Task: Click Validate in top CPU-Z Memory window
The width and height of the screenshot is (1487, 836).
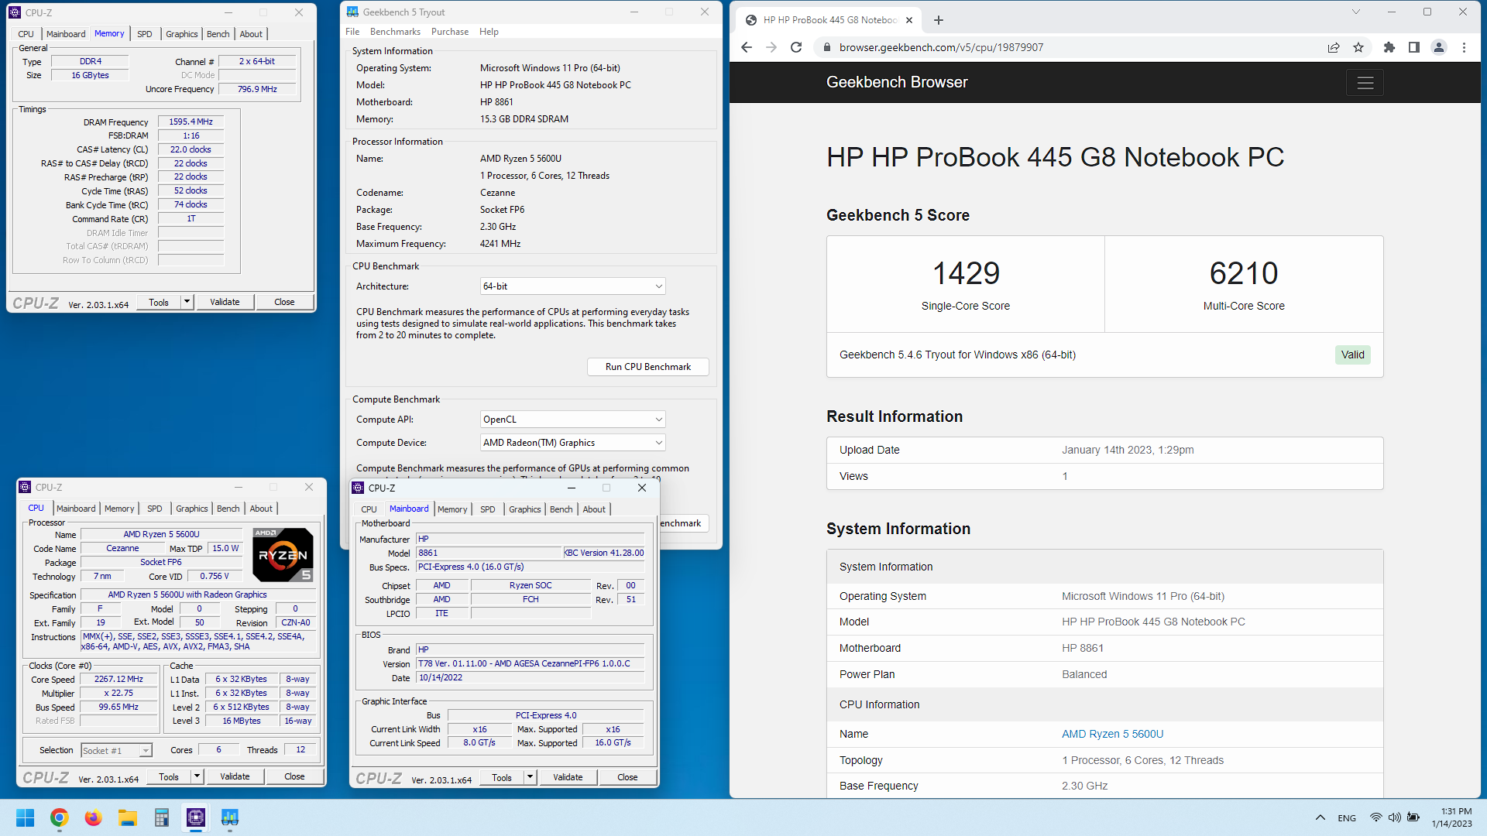Action: click(225, 302)
